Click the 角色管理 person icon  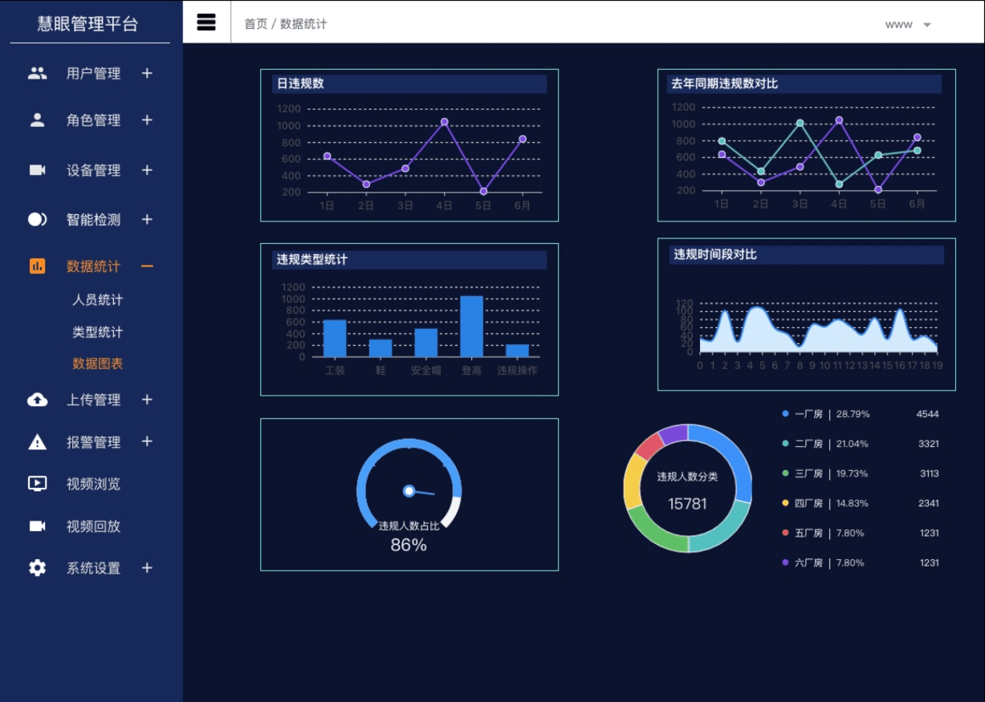click(38, 120)
